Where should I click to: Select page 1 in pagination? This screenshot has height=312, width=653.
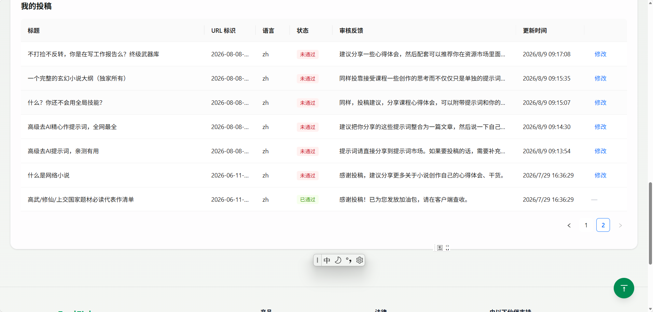pos(586,225)
